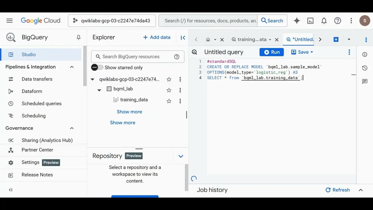Star the qwiklabs-gcp-03 project
The width and height of the screenshot is (373, 210).
click(169, 79)
